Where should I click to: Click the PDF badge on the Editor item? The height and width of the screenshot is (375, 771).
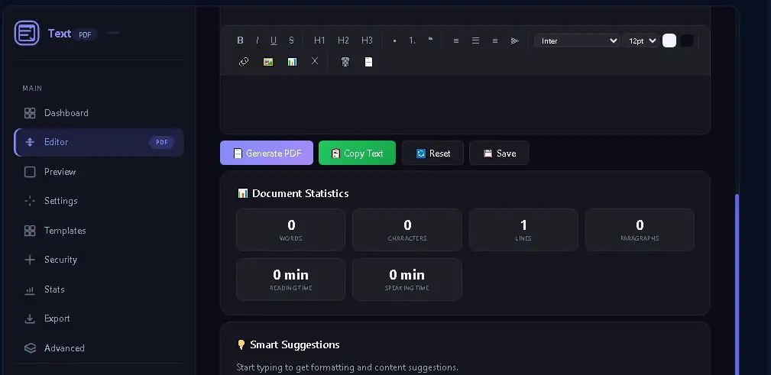tap(162, 142)
